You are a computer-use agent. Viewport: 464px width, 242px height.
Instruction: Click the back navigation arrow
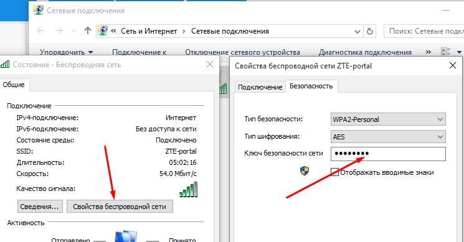pos(40,30)
